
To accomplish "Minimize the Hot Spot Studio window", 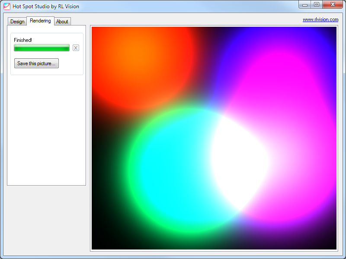I will tap(305, 4).
